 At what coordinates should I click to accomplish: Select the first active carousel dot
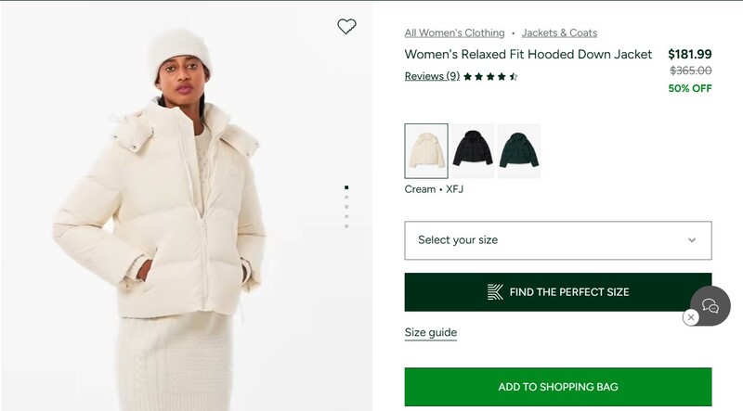pos(346,187)
